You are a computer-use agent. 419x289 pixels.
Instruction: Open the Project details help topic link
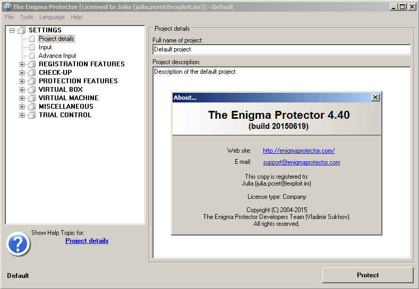pyautogui.click(x=87, y=241)
